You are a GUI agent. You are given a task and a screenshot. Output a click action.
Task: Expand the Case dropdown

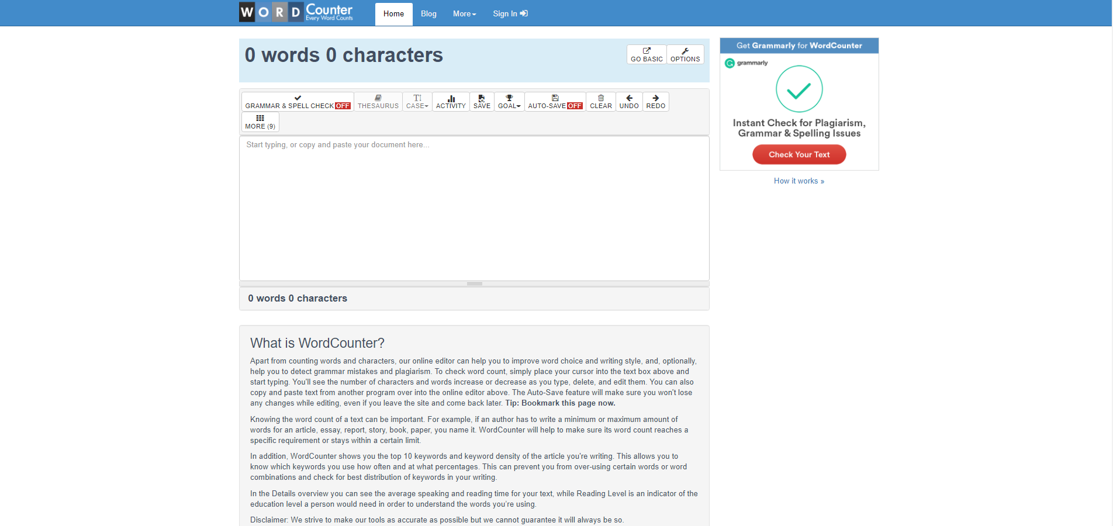pyautogui.click(x=417, y=102)
